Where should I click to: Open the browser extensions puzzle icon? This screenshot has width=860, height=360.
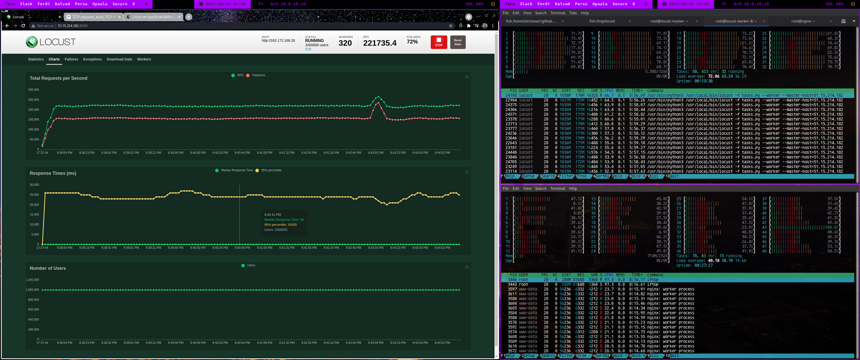(x=469, y=26)
